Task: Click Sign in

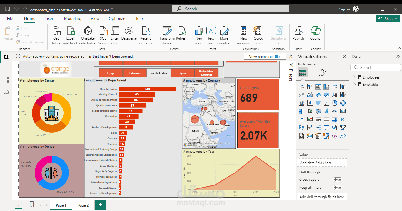Action: [344, 9]
